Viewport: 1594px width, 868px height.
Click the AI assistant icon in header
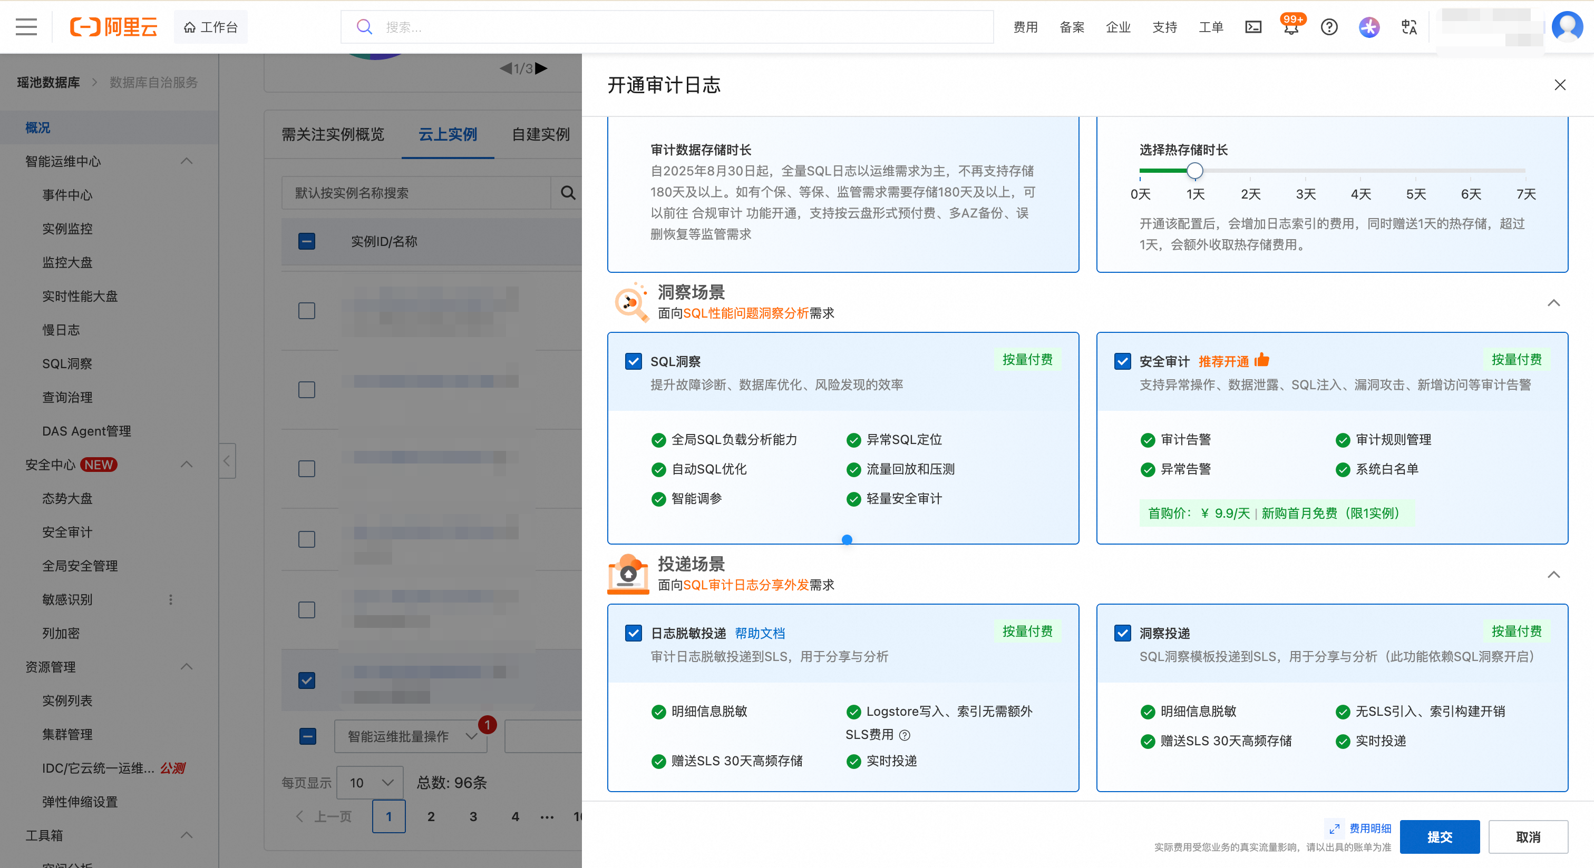1369,27
